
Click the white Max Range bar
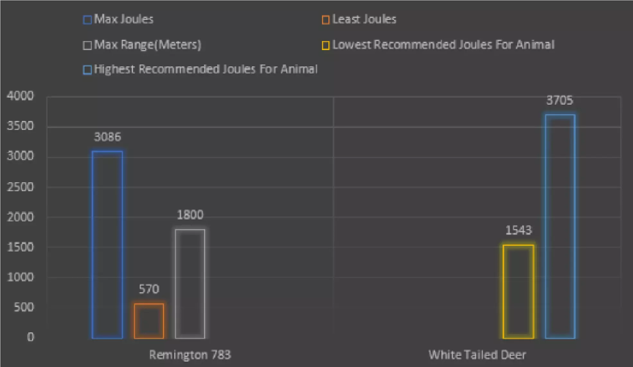(190, 284)
